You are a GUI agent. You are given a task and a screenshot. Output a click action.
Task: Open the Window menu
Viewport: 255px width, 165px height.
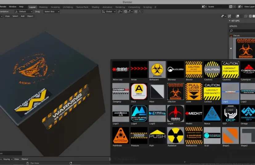(x=13, y=7)
